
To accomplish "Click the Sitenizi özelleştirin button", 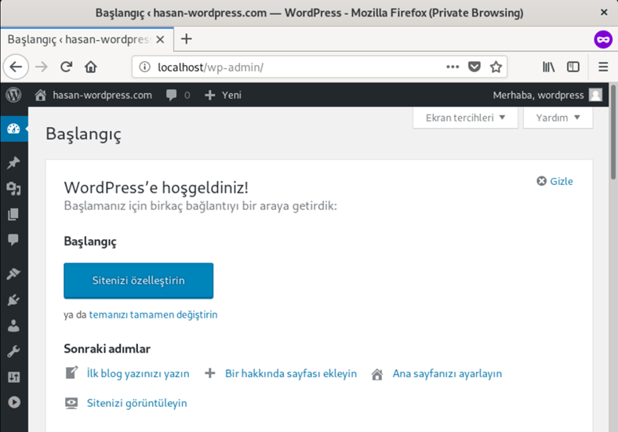I will click(138, 281).
